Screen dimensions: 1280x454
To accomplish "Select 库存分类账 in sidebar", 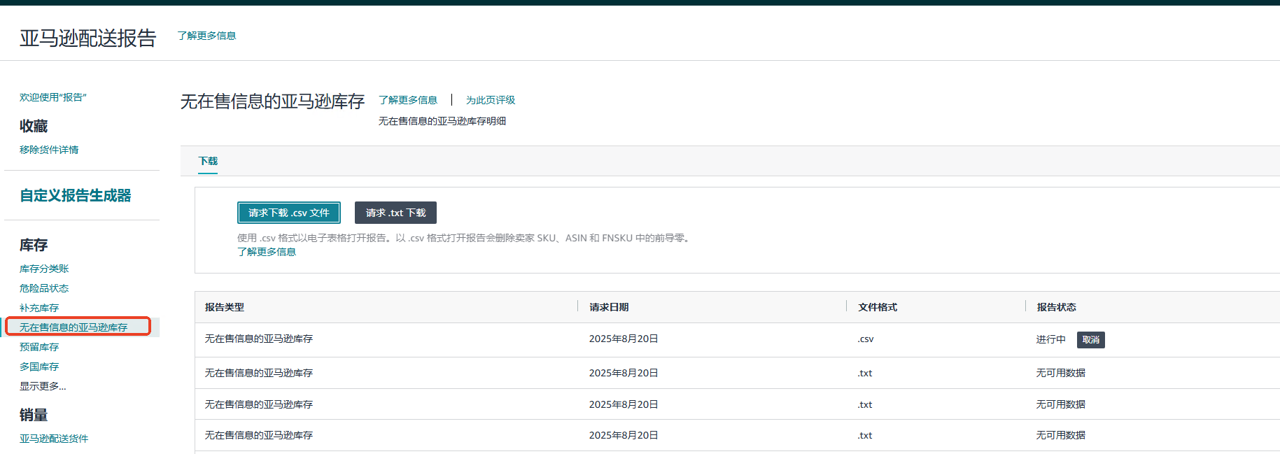I will [x=44, y=269].
